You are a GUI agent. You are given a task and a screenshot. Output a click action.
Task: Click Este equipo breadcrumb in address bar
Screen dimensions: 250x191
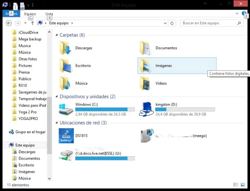(59, 23)
